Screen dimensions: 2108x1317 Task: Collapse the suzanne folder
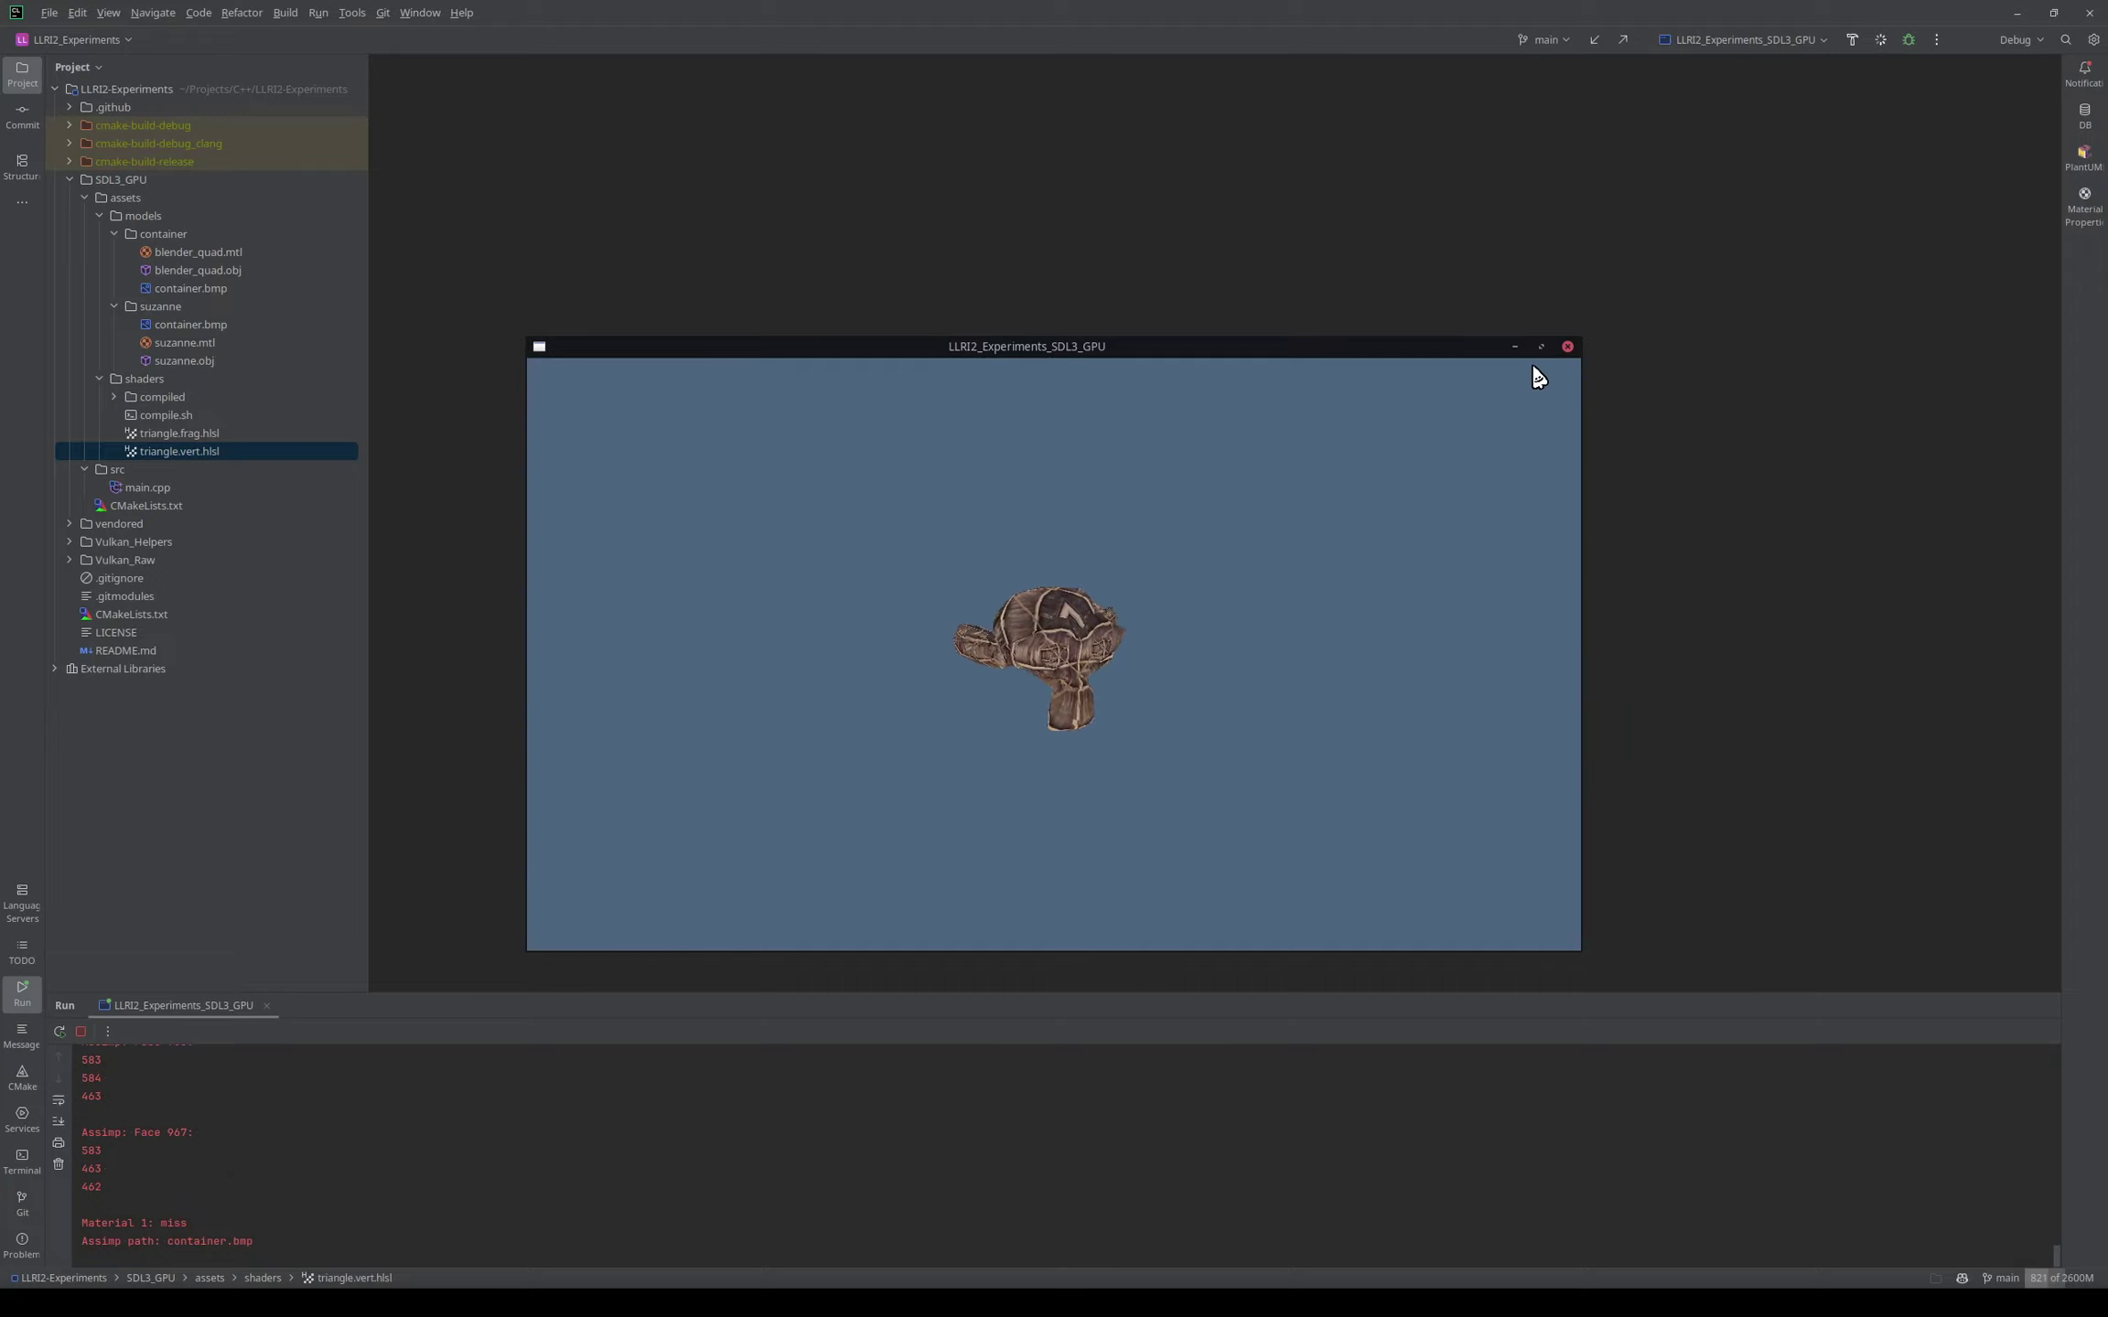pyautogui.click(x=114, y=306)
